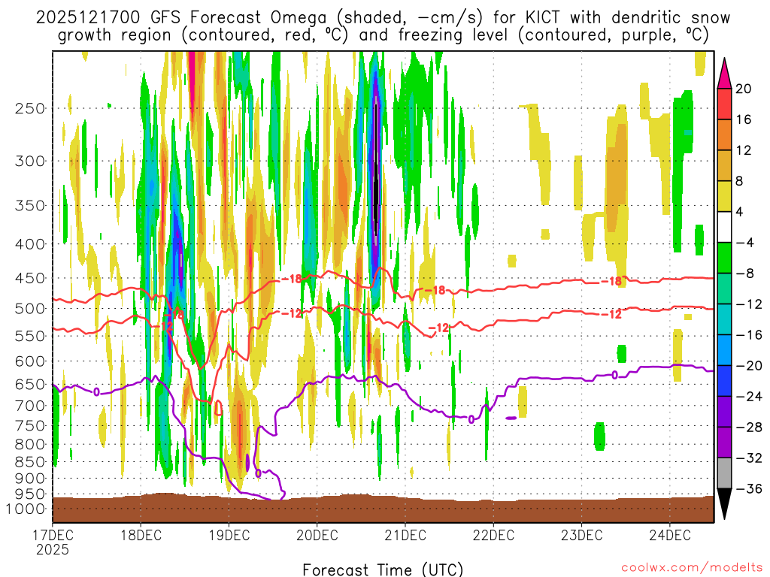This screenshot has height=577, width=770.
Task: Click the black arrow at colorbar bottom
Action: 724,504
